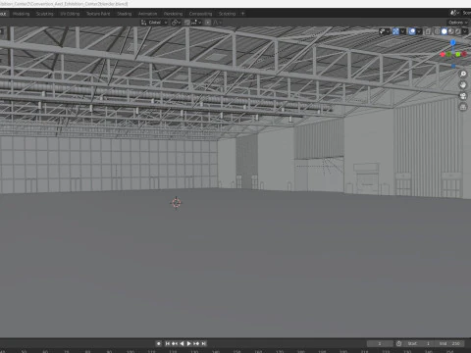The height and width of the screenshot is (353, 471).
Task: Switch to material preview shading
Action: click(x=451, y=31)
